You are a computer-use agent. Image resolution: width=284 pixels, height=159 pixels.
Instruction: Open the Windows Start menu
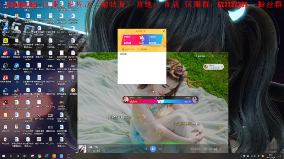pos(4,156)
